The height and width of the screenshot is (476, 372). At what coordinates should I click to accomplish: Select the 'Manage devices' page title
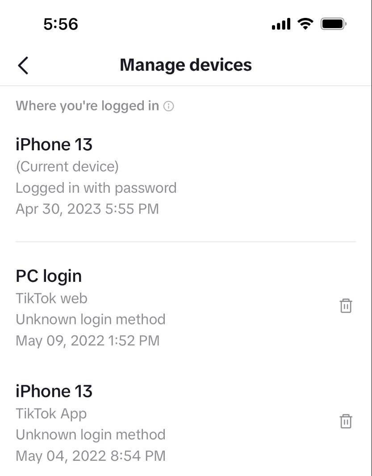point(186,65)
